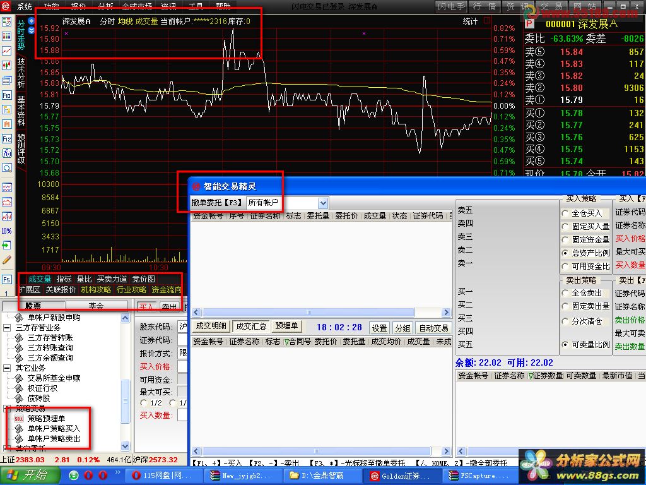646x485 pixels.
Task: Click the 设置 button
Action: coord(379,328)
